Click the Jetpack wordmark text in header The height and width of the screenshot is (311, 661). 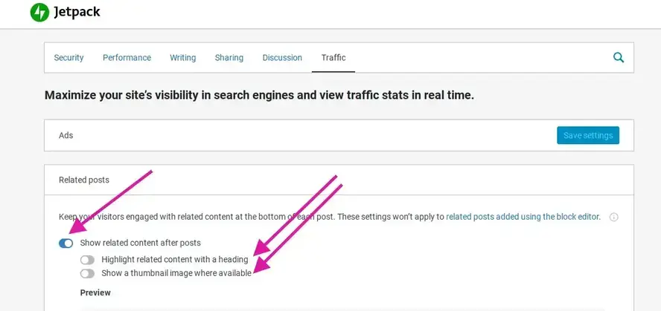pos(77,13)
